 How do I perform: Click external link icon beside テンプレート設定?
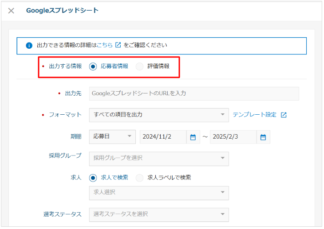click(x=284, y=115)
